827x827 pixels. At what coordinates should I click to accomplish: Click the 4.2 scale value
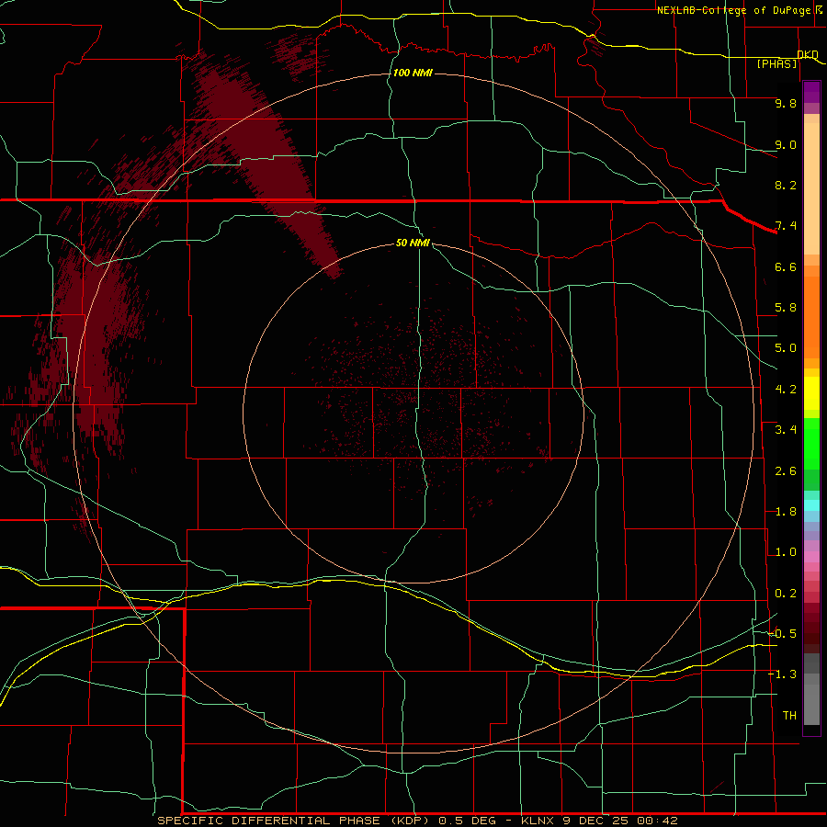(786, 390)
